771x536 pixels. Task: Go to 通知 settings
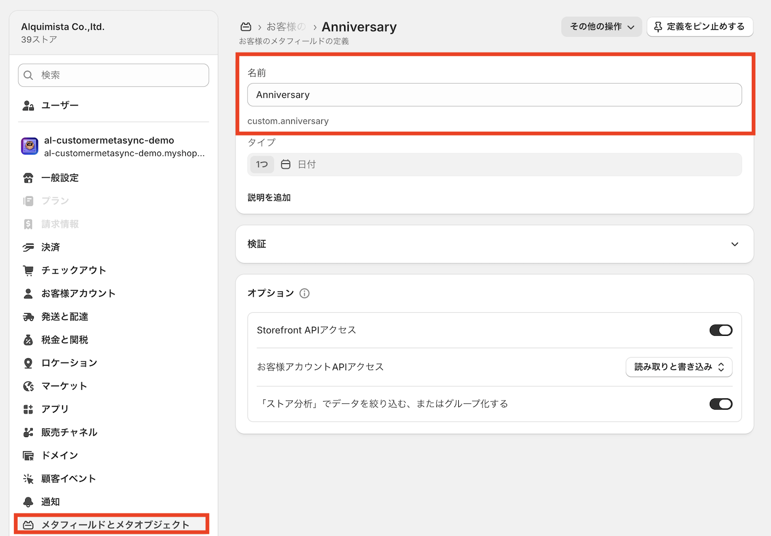pyautogui.click(x=114, y=502)
